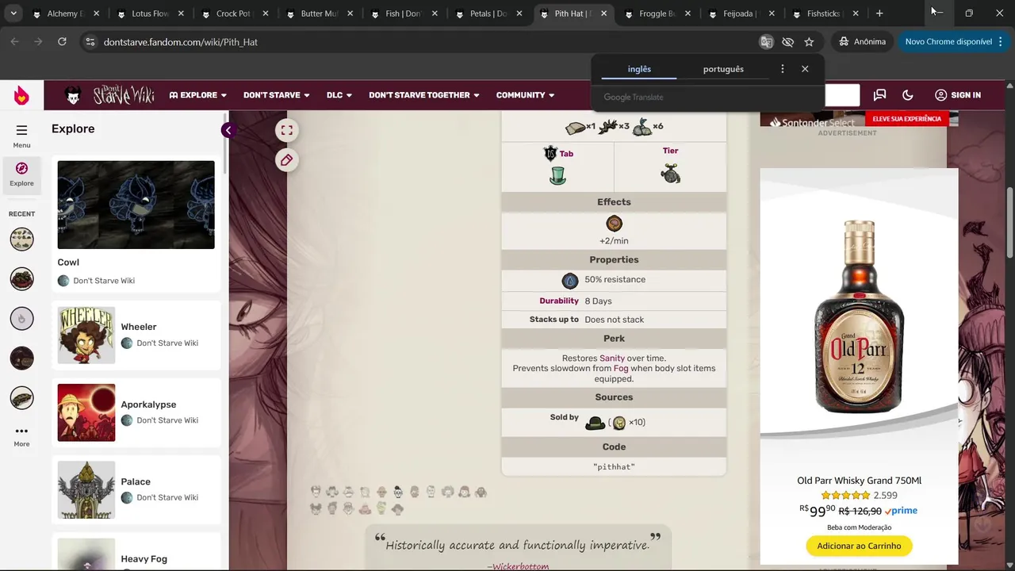
Task: Click Novo Chrome disponível update button
Action: click(955, 42)
